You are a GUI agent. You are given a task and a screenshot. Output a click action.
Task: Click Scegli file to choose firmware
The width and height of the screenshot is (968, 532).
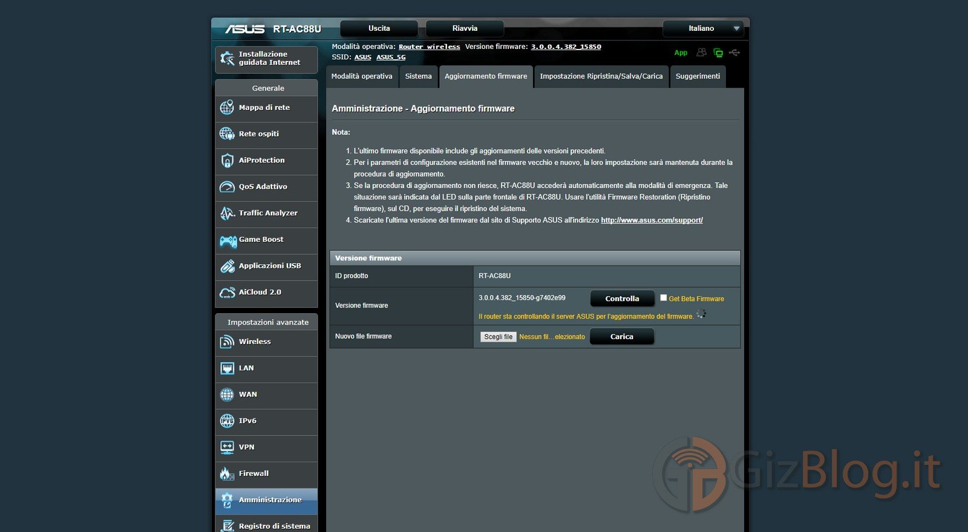(498, 337)
